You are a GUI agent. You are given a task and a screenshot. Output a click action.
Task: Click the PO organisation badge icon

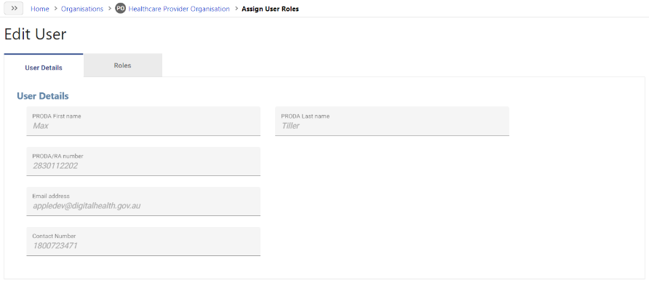(x=121, y=9)
